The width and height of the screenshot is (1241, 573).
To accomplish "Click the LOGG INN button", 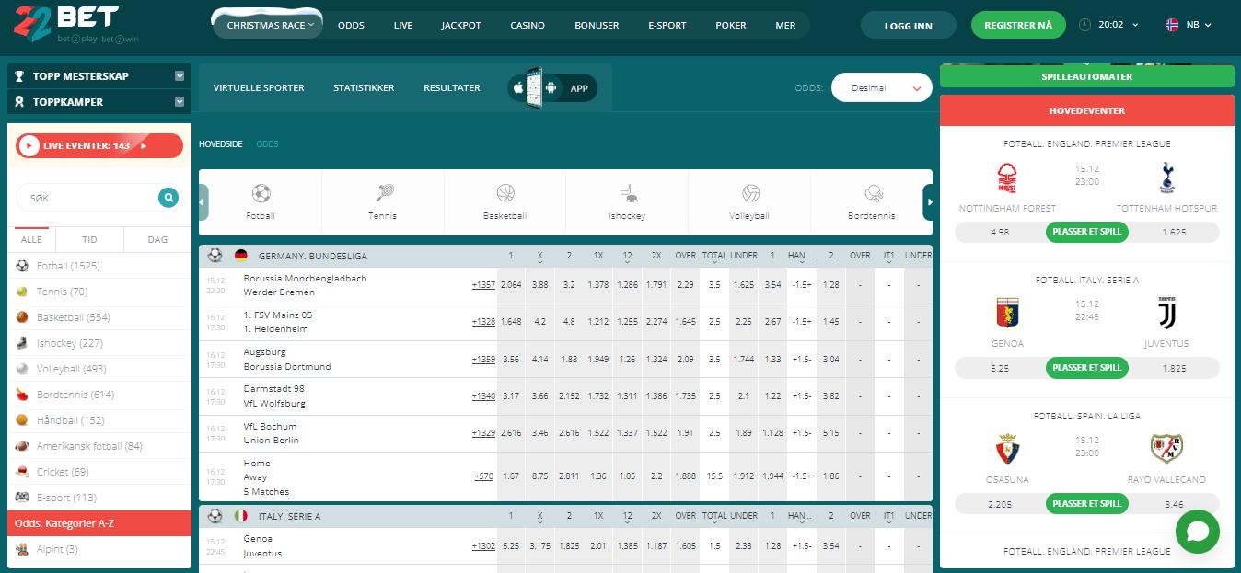I will [909, 26].
